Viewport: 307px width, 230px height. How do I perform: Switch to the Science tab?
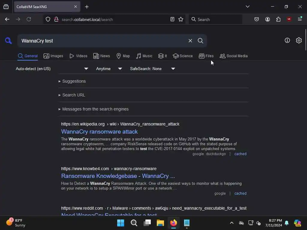pos(183,56)
